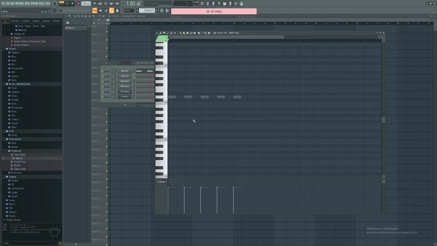Toggle the Track 12 mute dot in playlist
This screenshot has height=246, width=437.
click(107, 122)
